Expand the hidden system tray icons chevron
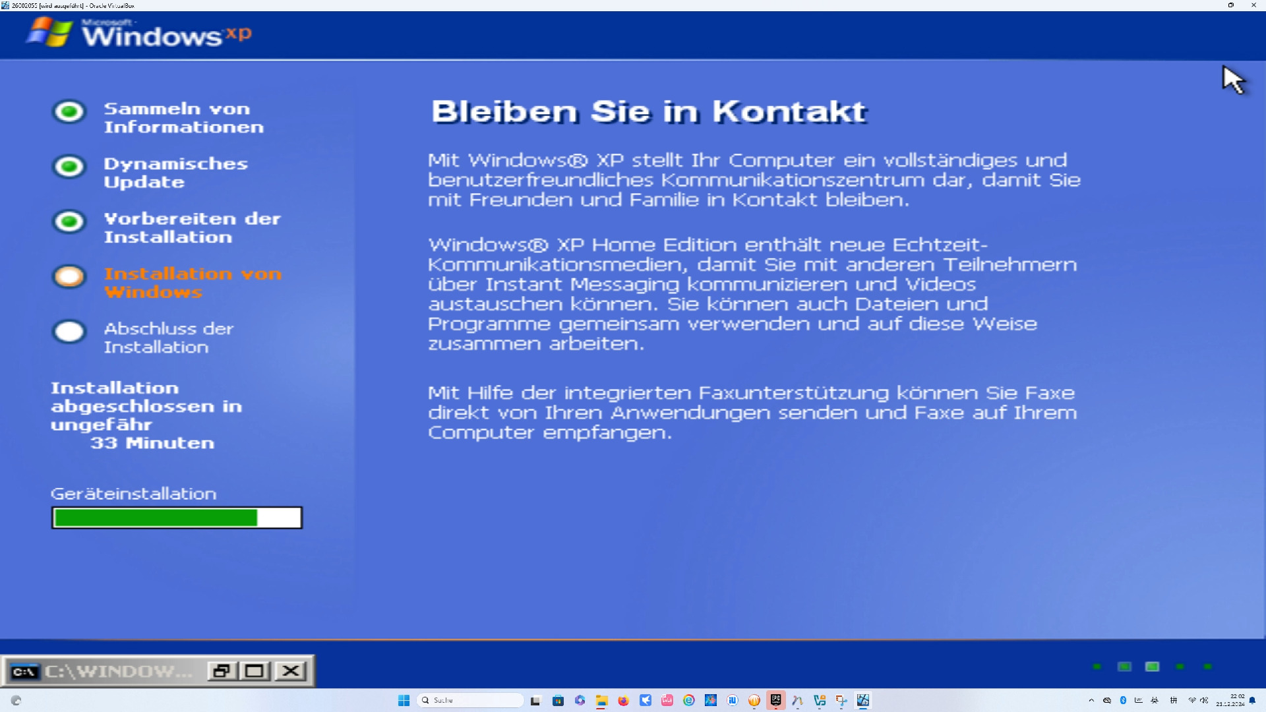Viewport: 1266px width, 712px height. [1091, 700]
